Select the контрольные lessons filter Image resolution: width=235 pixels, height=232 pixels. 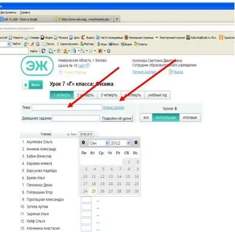pyautogui.click(x=166, y=118)
